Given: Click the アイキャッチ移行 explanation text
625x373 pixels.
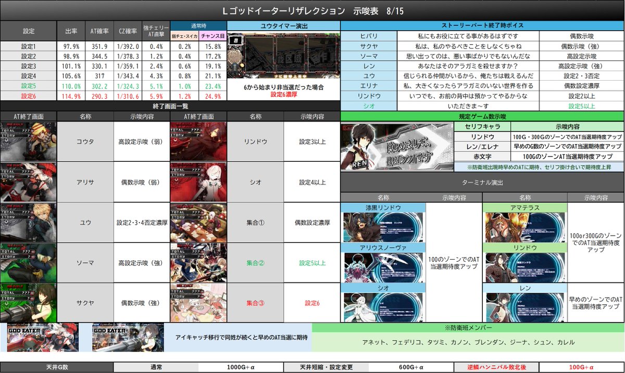Looking at the screenshot, I should tap(242, 337).
